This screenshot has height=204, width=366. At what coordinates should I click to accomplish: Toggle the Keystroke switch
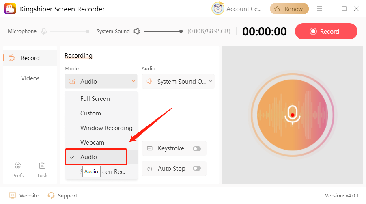[197, 149]
